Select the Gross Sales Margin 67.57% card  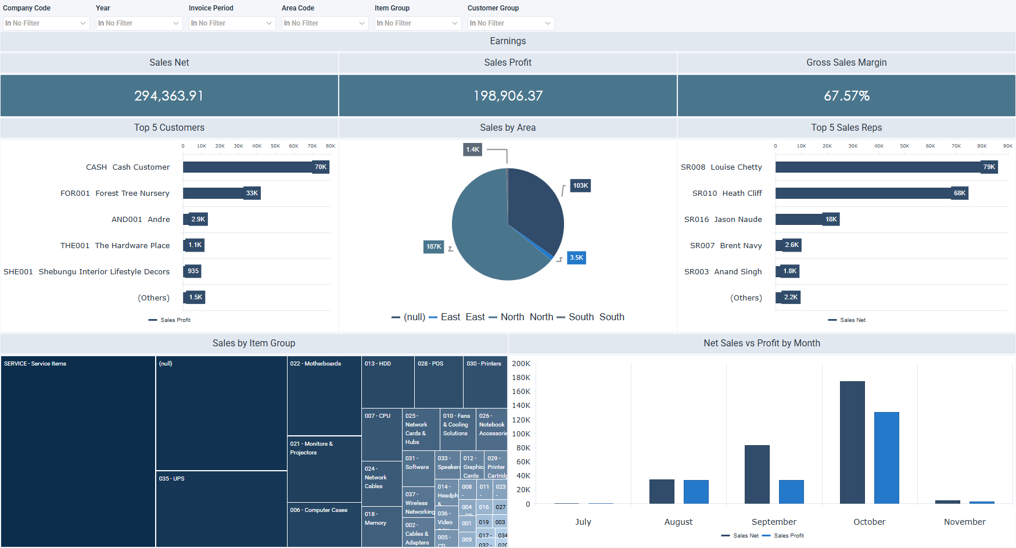click(x=846, y=96)
